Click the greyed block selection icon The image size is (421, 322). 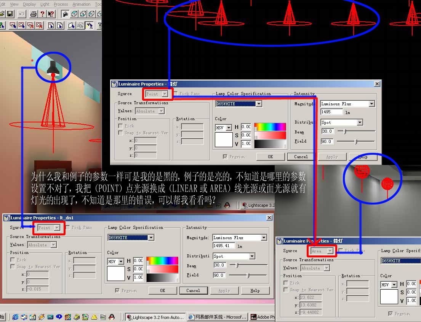pos(80,25)
